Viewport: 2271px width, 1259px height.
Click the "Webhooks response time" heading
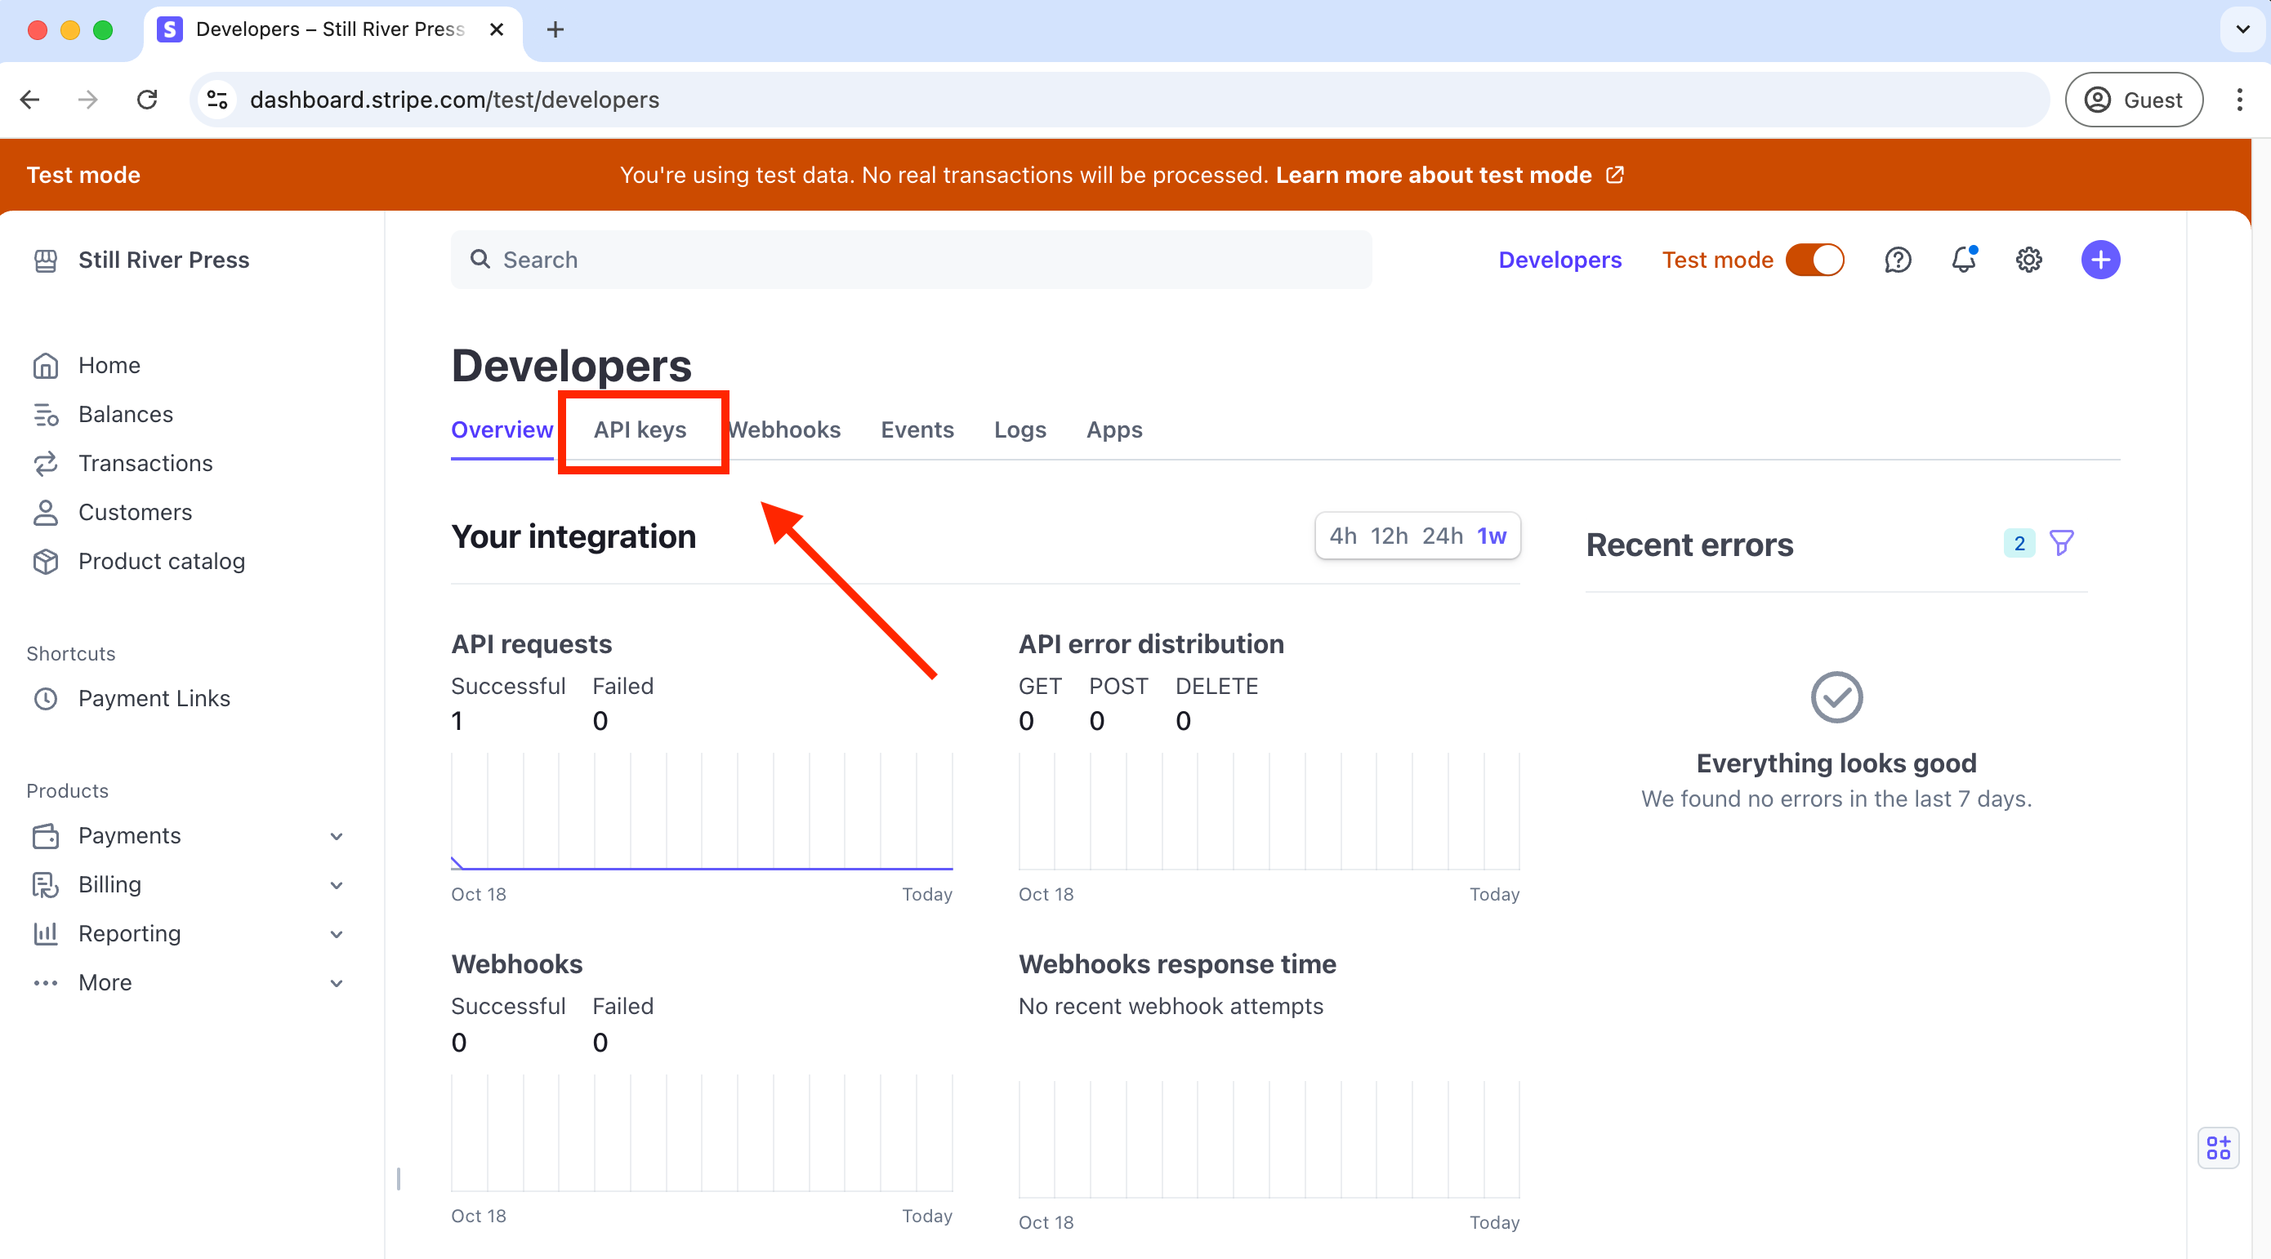click(1177, 964)
